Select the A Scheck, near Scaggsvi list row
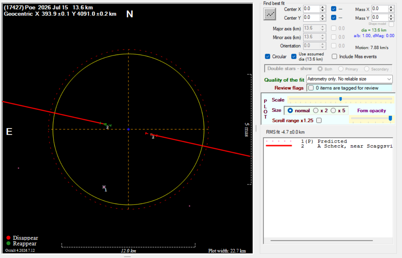This screenshot has width=402, height=258. 328,146
